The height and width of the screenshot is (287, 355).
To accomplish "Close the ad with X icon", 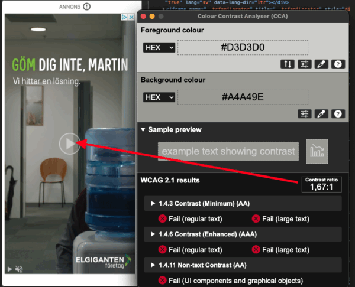I will coord(131,17).
